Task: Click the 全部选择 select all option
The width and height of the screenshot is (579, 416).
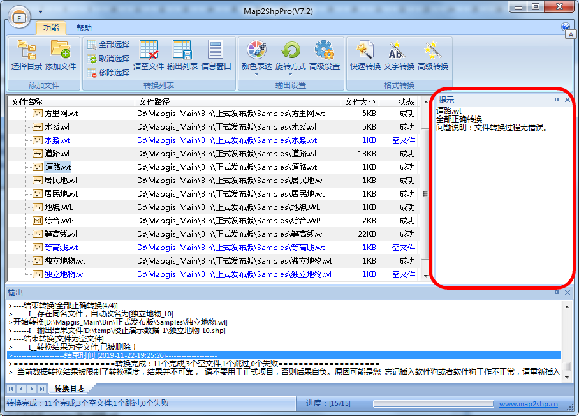Action: tap(108, 45)
